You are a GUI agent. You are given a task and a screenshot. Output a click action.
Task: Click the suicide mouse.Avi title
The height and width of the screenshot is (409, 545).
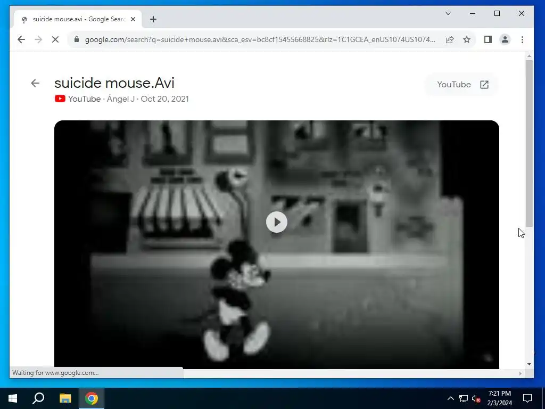click(x=114, y=83)
